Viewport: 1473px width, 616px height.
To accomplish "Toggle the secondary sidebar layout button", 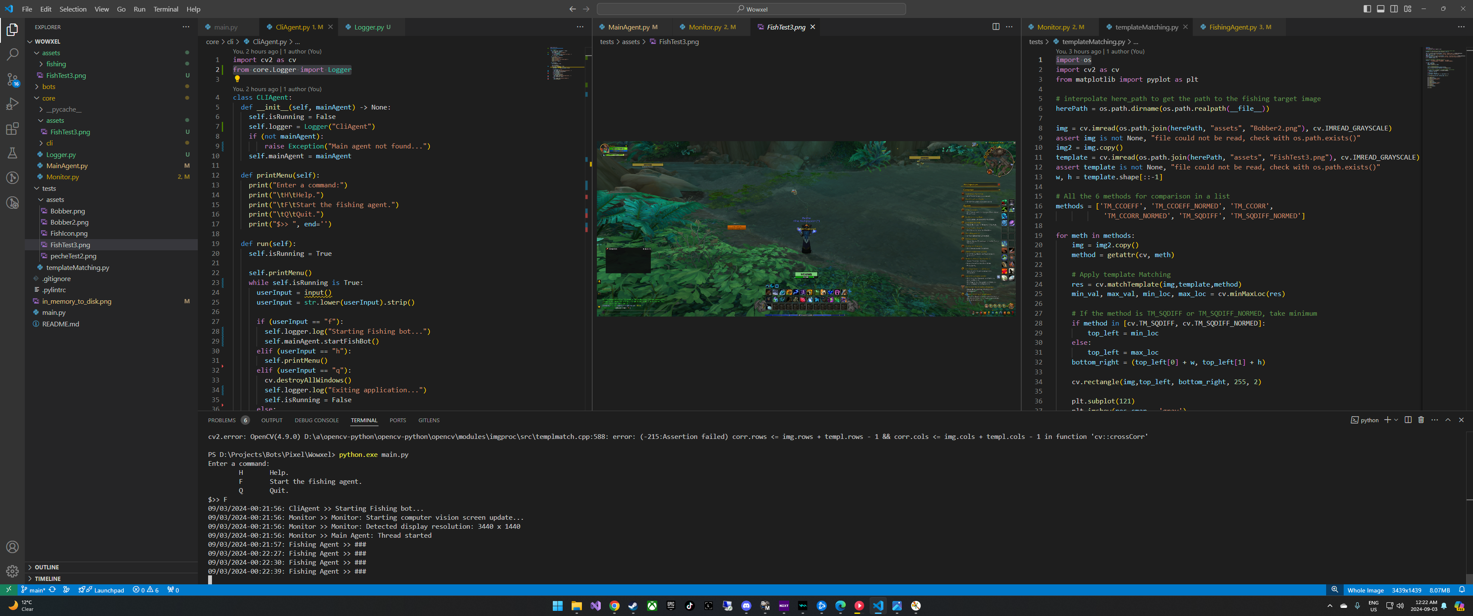I will tap(1394, 9).
